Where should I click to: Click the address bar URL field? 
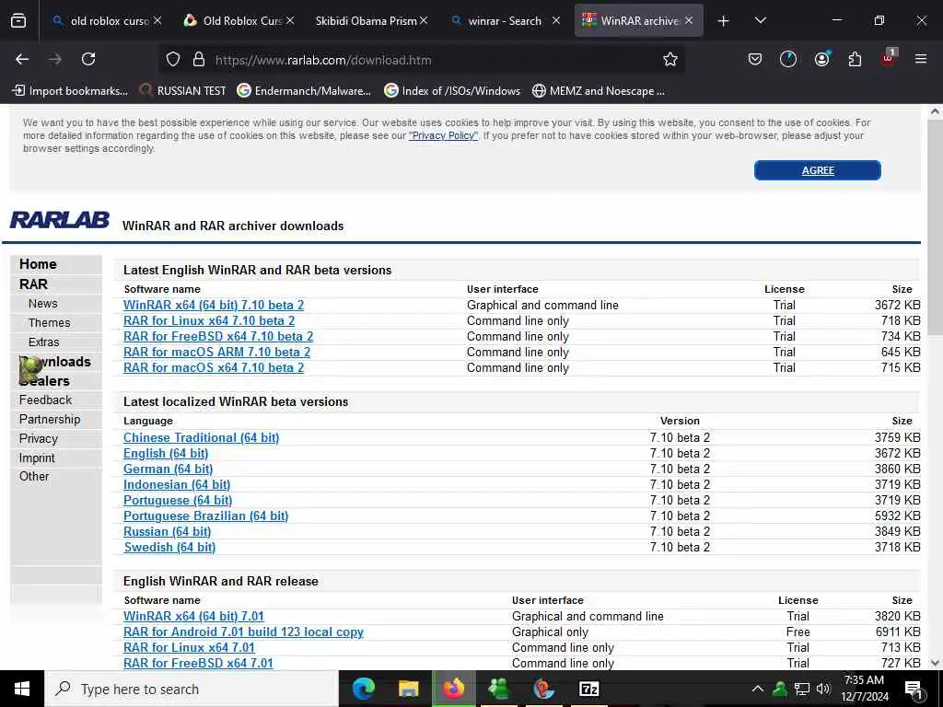[x=421, y=60]
